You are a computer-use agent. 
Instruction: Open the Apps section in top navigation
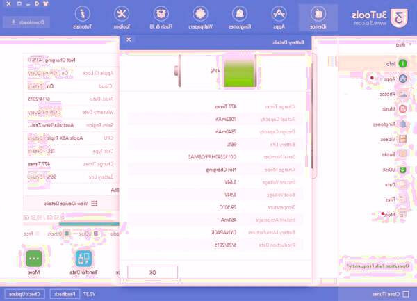279,17
